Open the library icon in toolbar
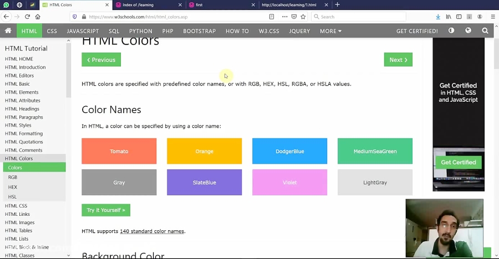Image resolution: width=499 pixels, height=259 pixels. tap(449, 17)
